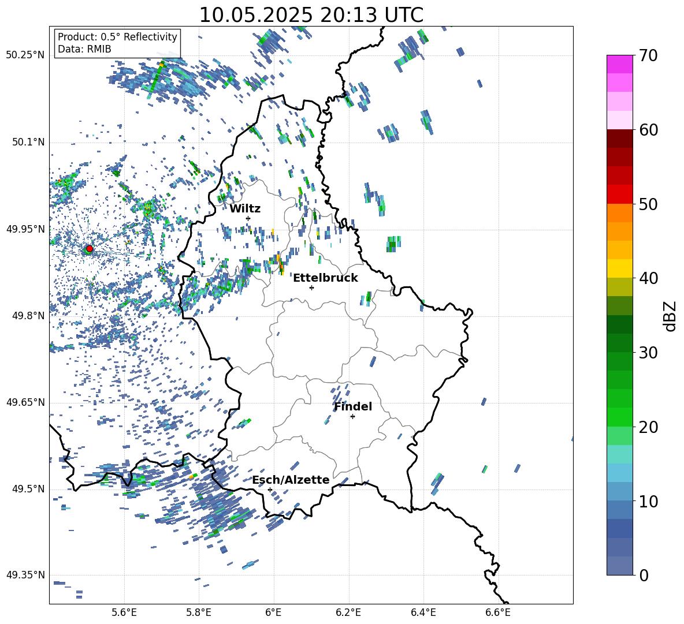Click the 5.8°E longitude label
The height and width of the screenshot is (624, 684).
tap(199, 612)
